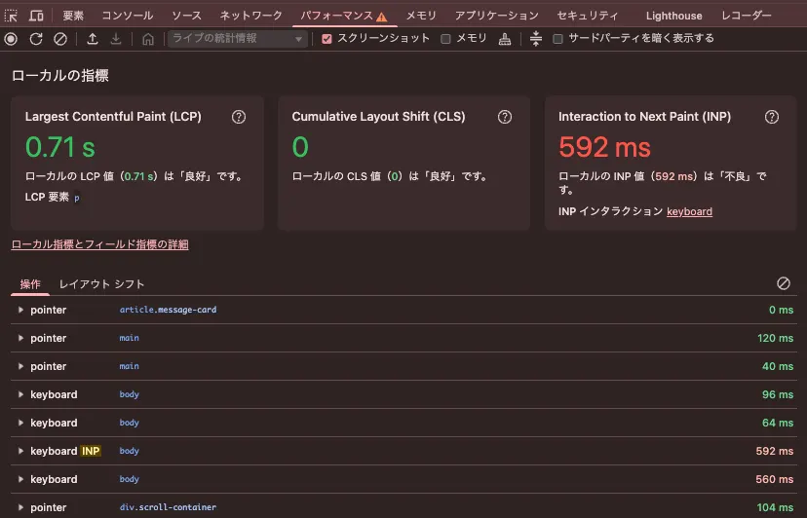Open CLS help question mark icon
Screen dimensions: 807x518
tap(505, 117)
